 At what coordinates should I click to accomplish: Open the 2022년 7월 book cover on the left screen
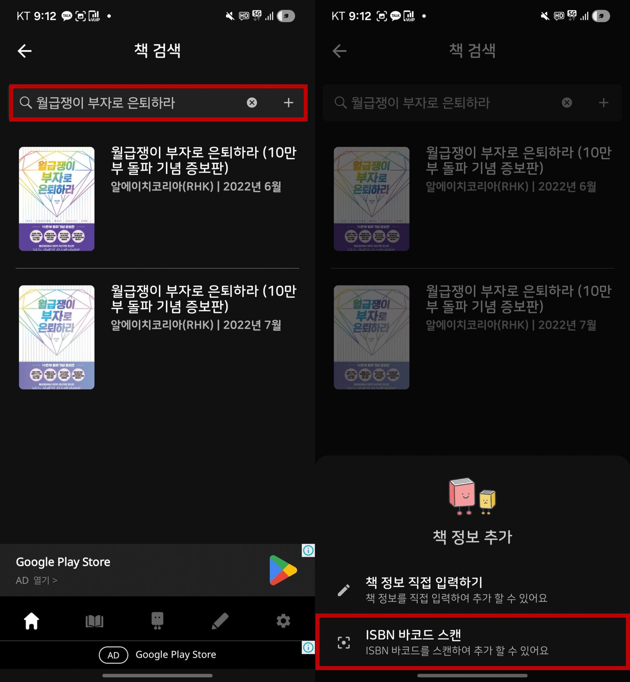click(56, 337)
